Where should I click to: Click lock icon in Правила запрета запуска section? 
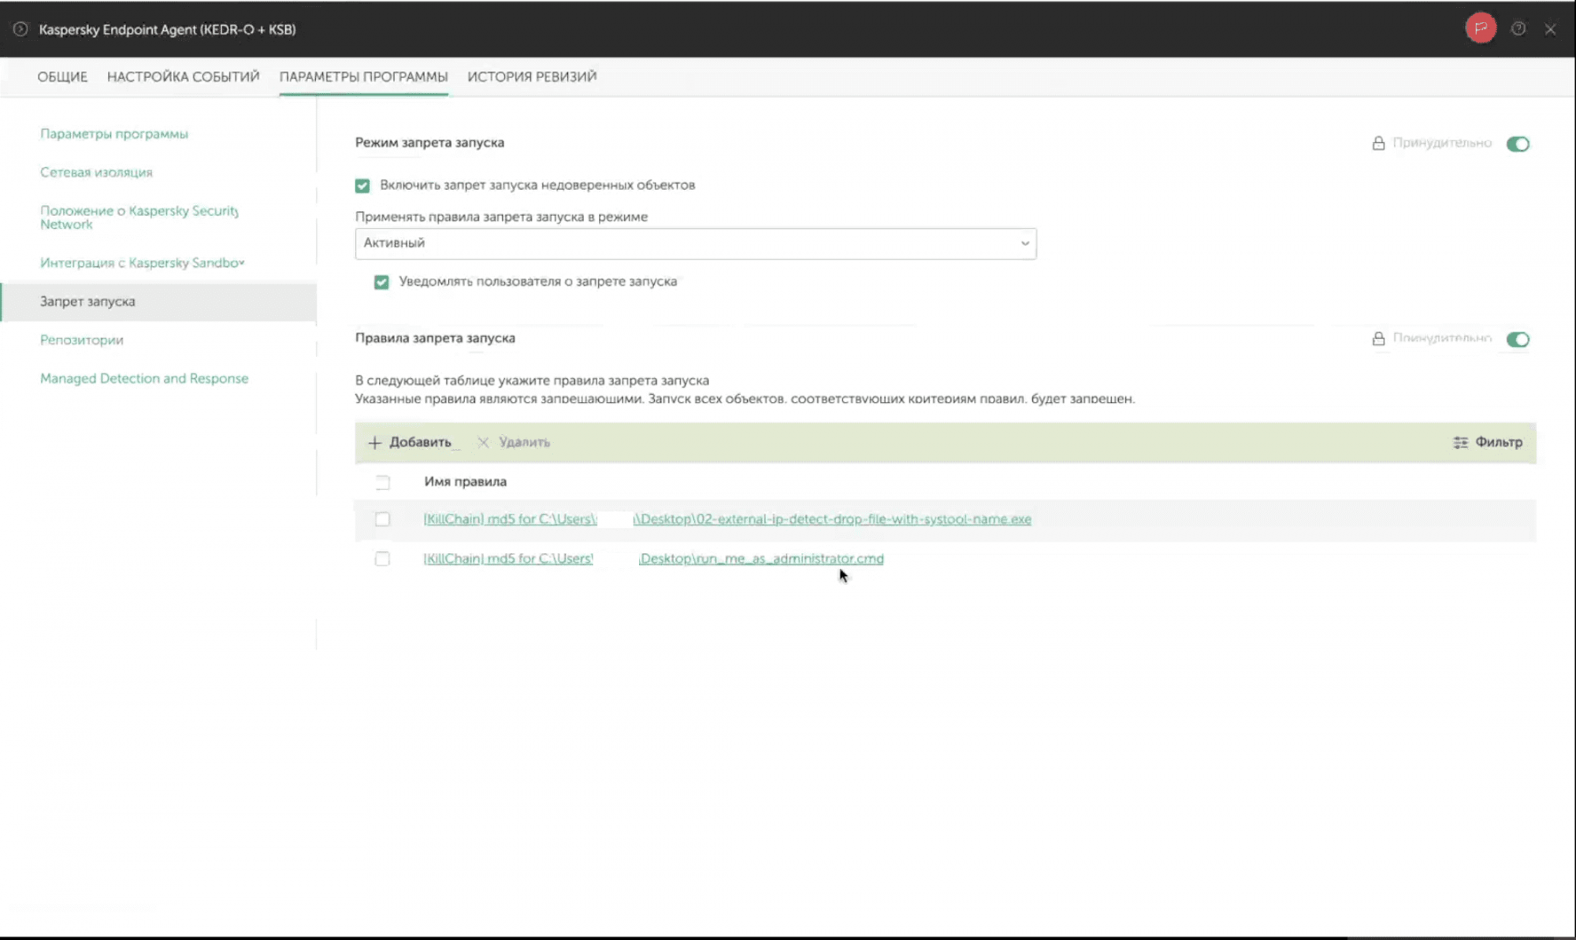click(1378, 339)
